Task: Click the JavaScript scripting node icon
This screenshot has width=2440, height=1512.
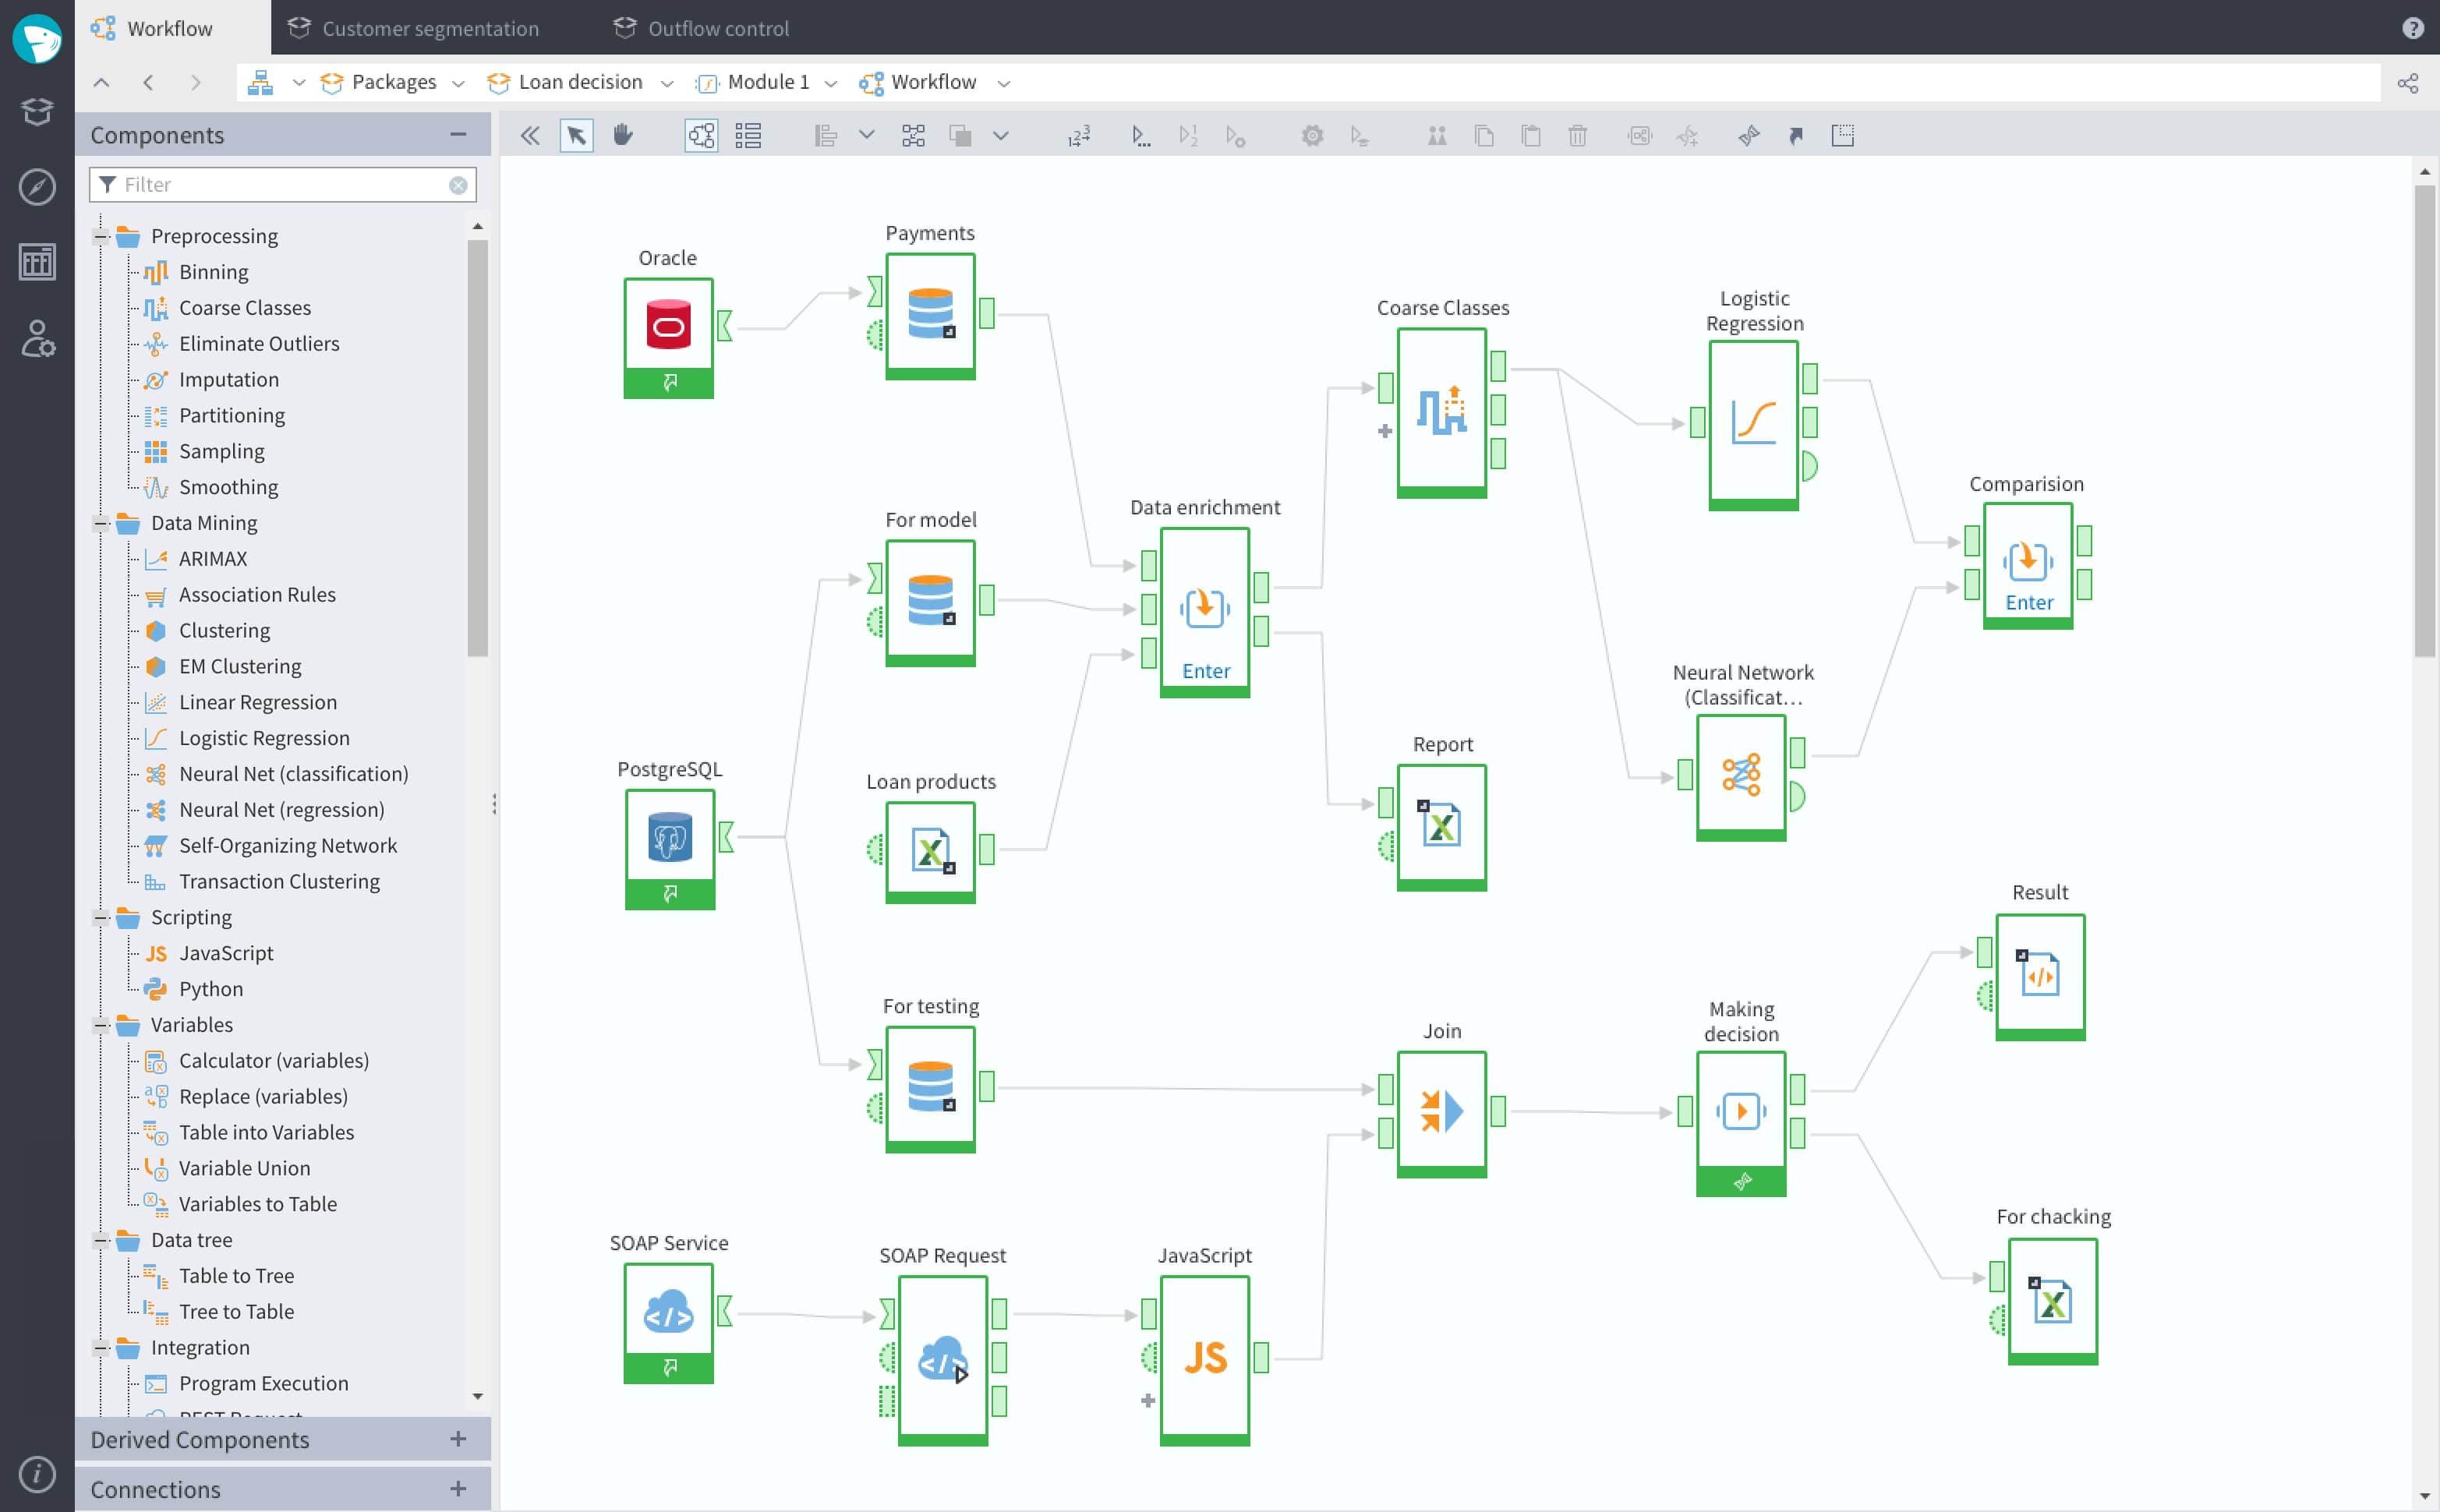Action: pyautogui.click(x=1204, y=1357)
